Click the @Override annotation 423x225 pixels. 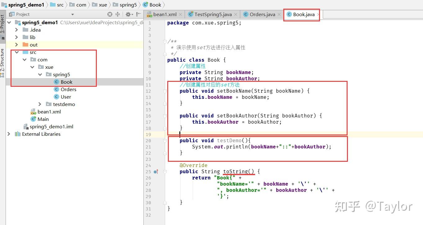[193, 165]
